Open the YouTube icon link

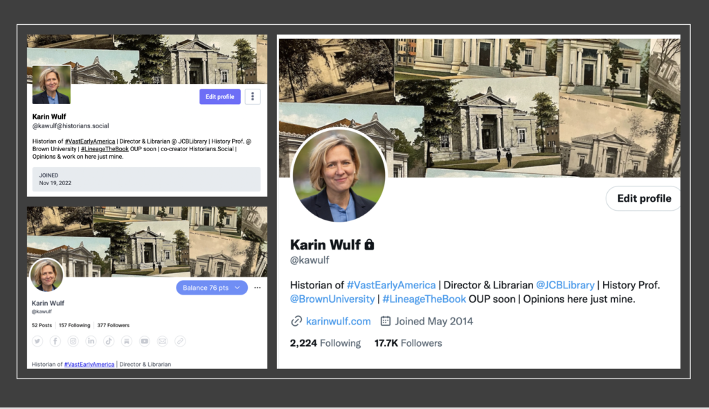145,341
